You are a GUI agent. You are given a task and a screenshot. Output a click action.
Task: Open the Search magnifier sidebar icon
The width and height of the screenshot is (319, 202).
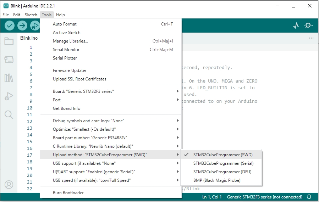[9, 114]
